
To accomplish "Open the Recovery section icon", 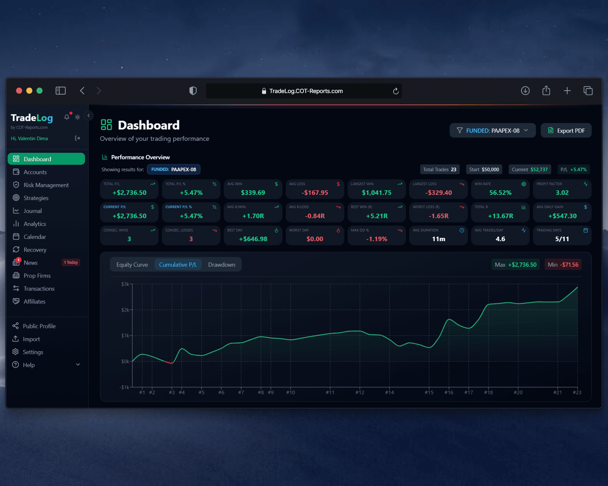I will (16, 250).
